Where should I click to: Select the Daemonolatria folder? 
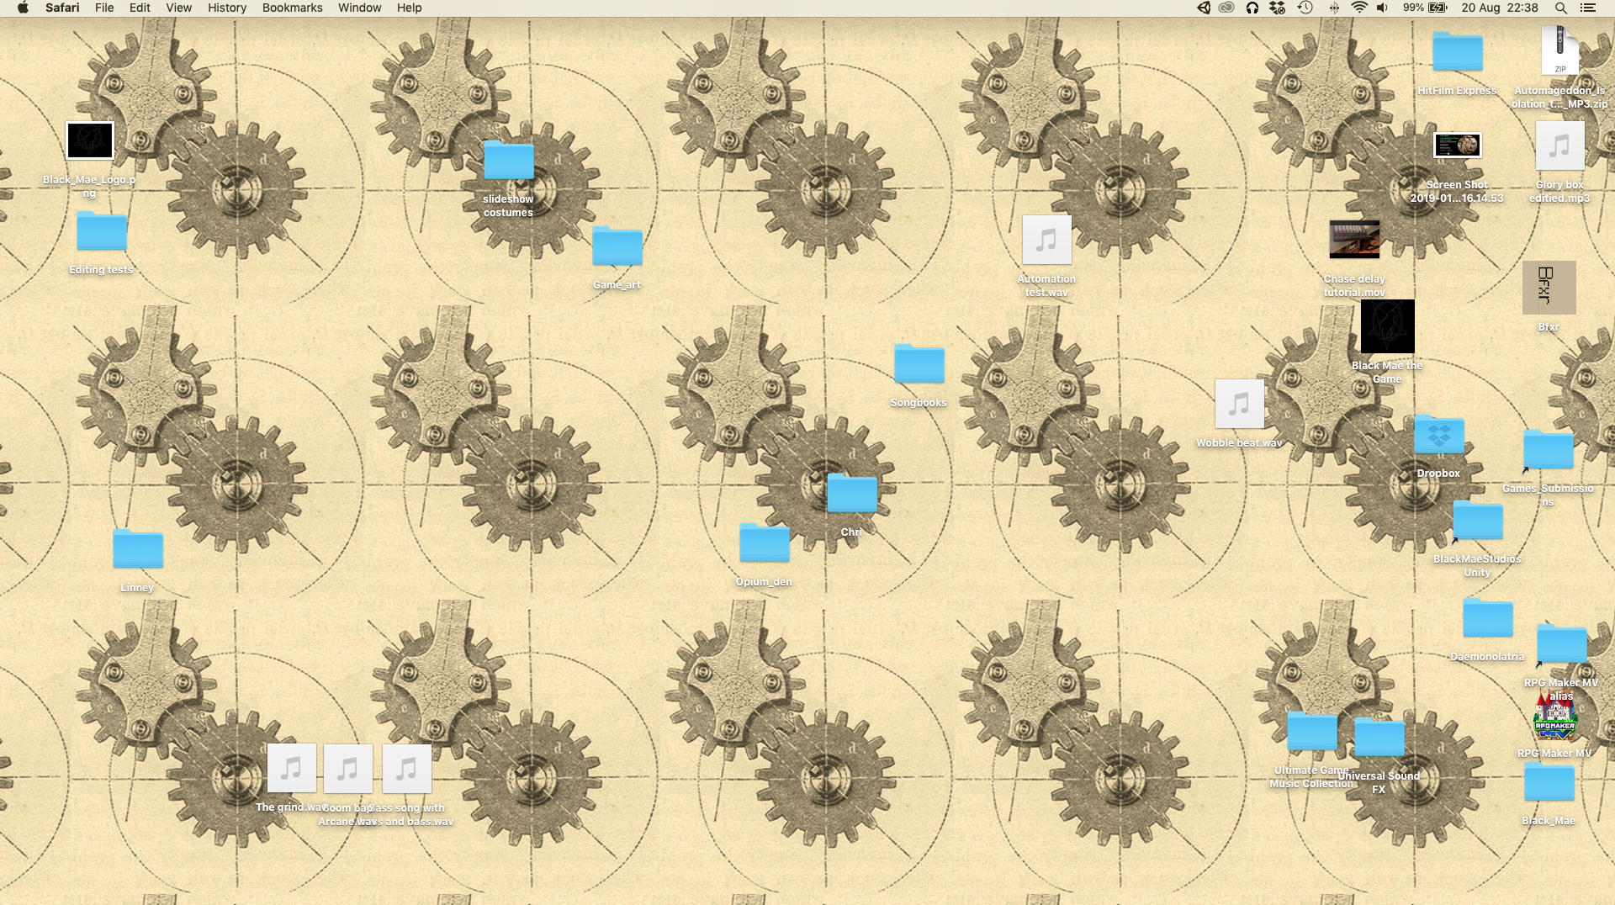click(1488, 619)
